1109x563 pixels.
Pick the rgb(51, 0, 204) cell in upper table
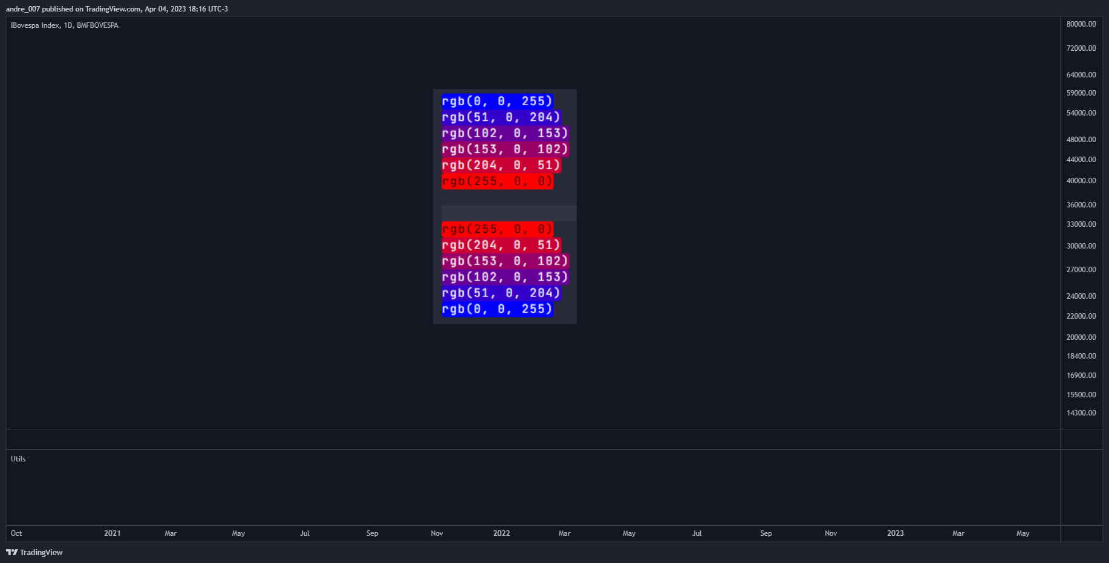[x=501, y=117]
